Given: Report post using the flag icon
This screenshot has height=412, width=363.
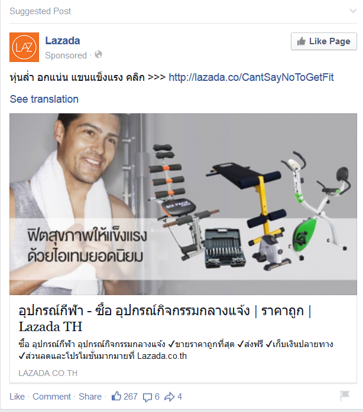Looking at the screenshot, I should 344,395.
